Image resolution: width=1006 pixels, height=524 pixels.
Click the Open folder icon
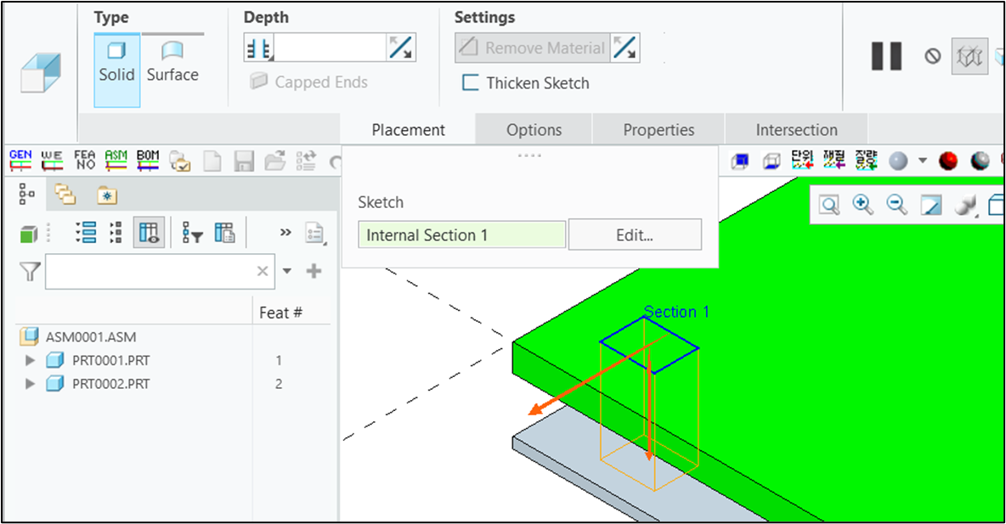point(275,161)
